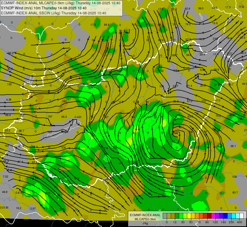Click the legend tick value '250'

click(x=231, y=222)
